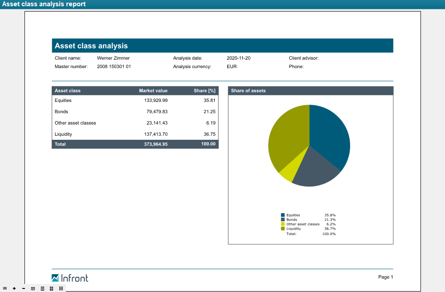Select the Equities slice of pie chart
The width and height of the screenshot is (445, 292).
pos(330,134)
